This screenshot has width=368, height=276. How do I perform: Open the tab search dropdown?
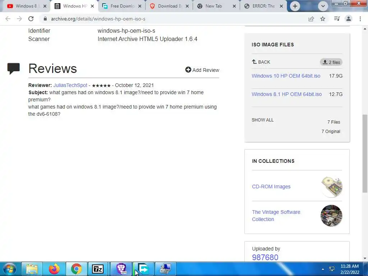(323, 6)
